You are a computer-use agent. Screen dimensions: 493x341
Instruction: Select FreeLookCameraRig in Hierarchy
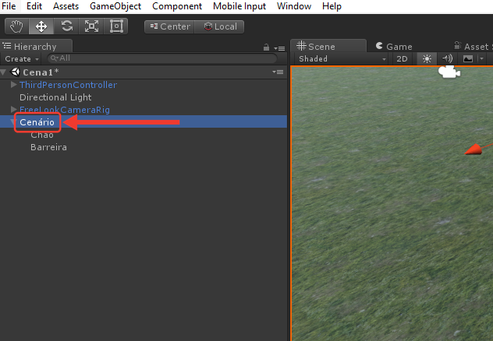(65, 110)
